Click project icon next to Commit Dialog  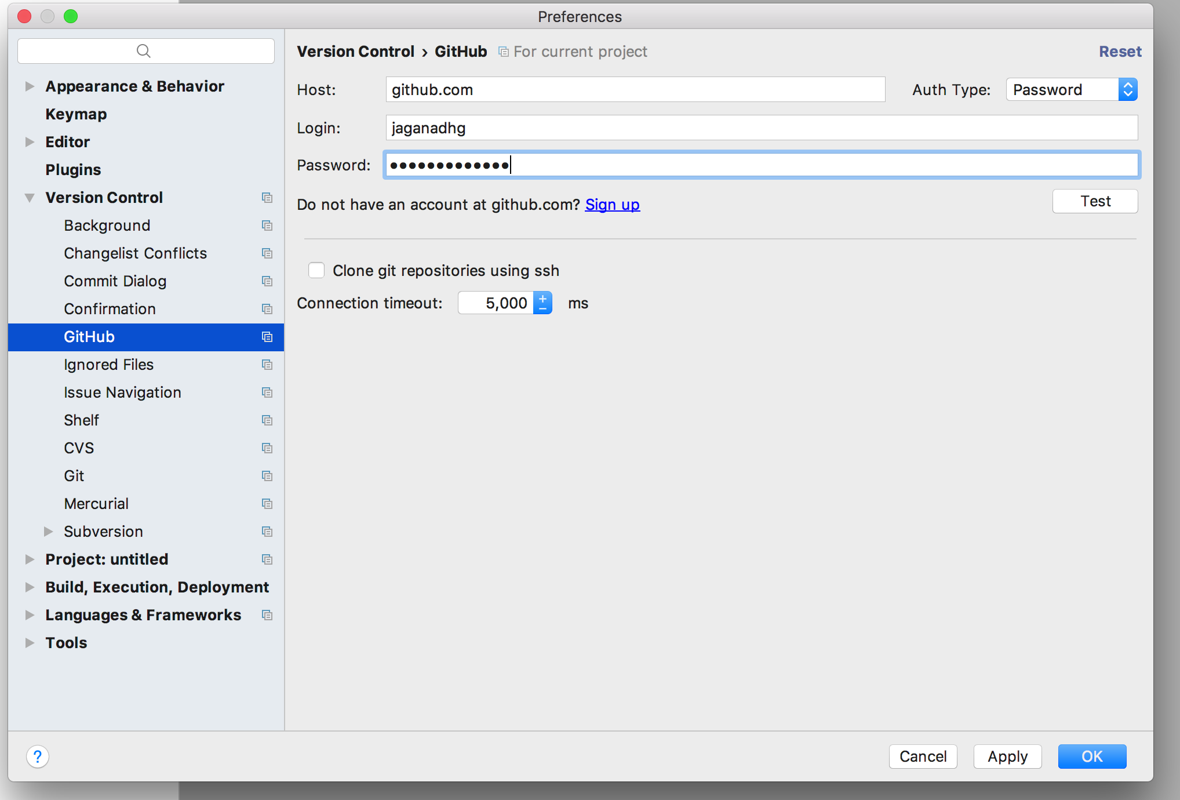(x=267, y=281)
